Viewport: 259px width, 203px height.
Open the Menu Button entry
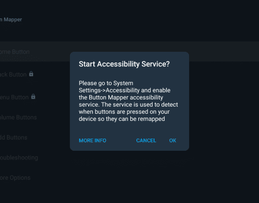14,97
